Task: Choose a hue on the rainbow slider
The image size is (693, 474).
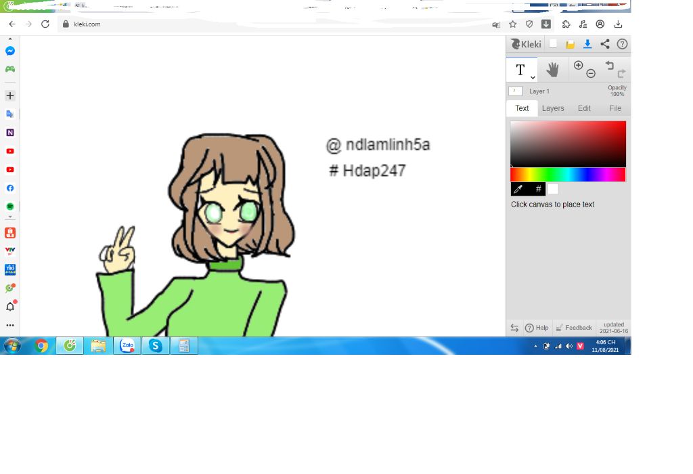Action: 568,175
